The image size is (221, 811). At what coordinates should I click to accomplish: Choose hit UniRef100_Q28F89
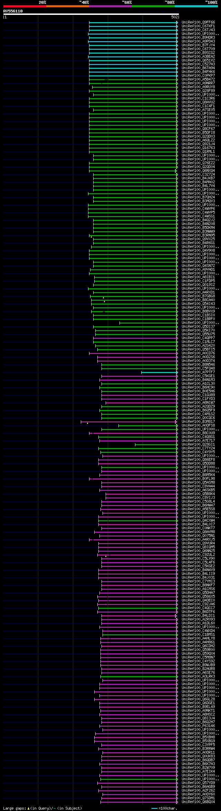pos(198,91)
